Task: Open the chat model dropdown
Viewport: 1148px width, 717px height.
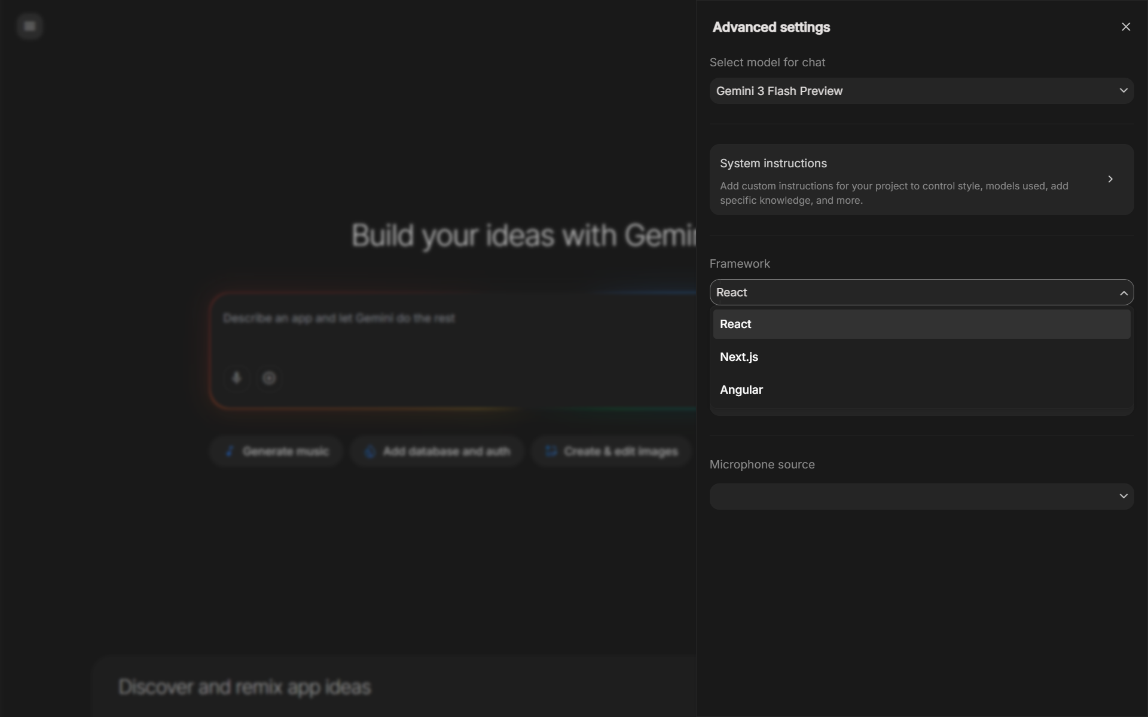Action: pos(921,91)
